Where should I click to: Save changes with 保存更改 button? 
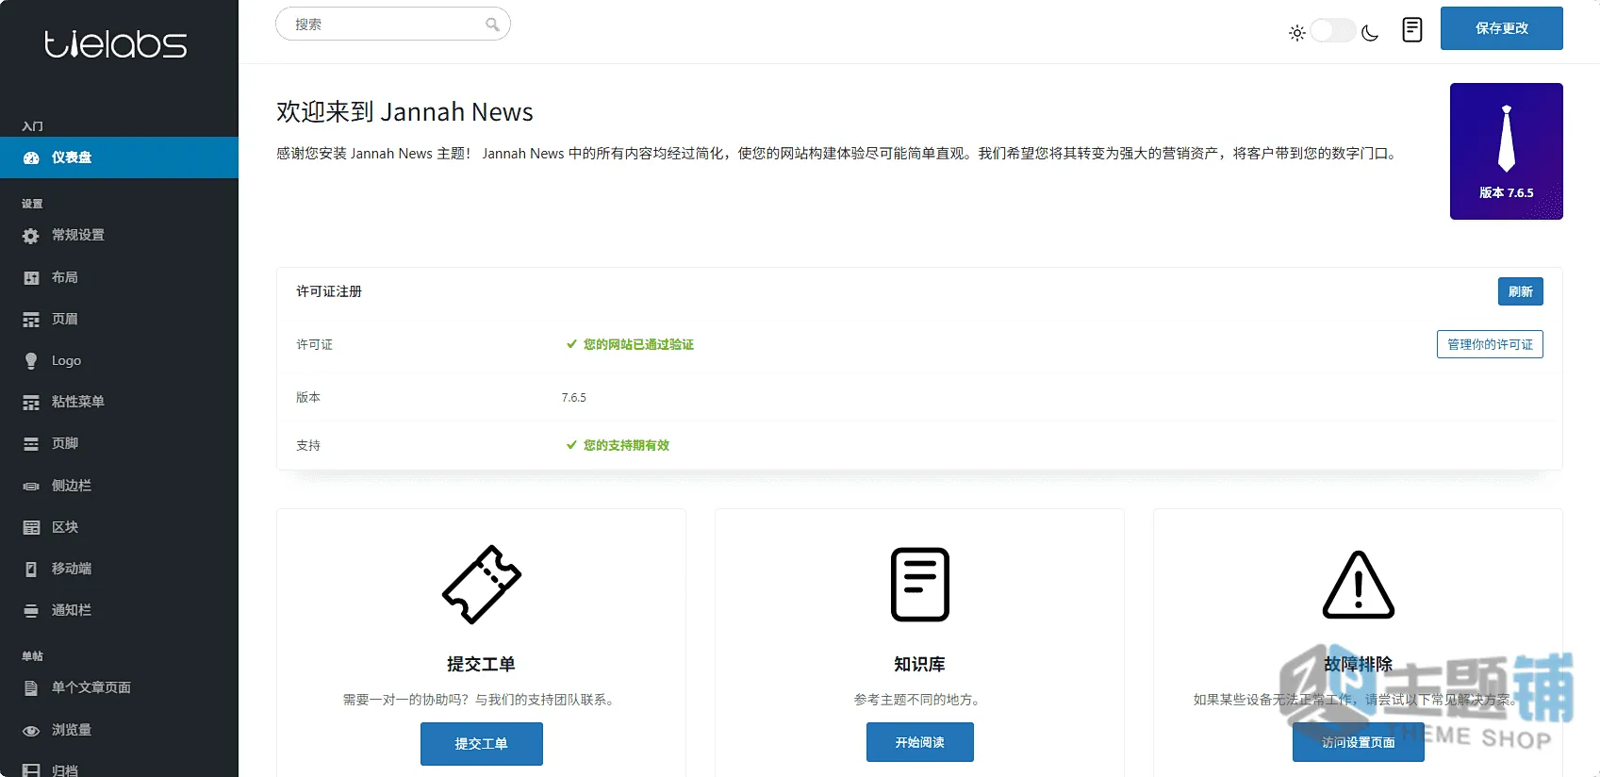[x=1502, y=28]
